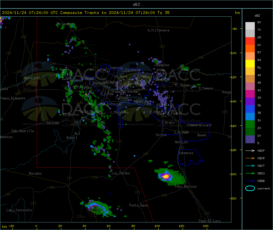
Task: Click the C_Campos location label
Action: click(206, 88)
